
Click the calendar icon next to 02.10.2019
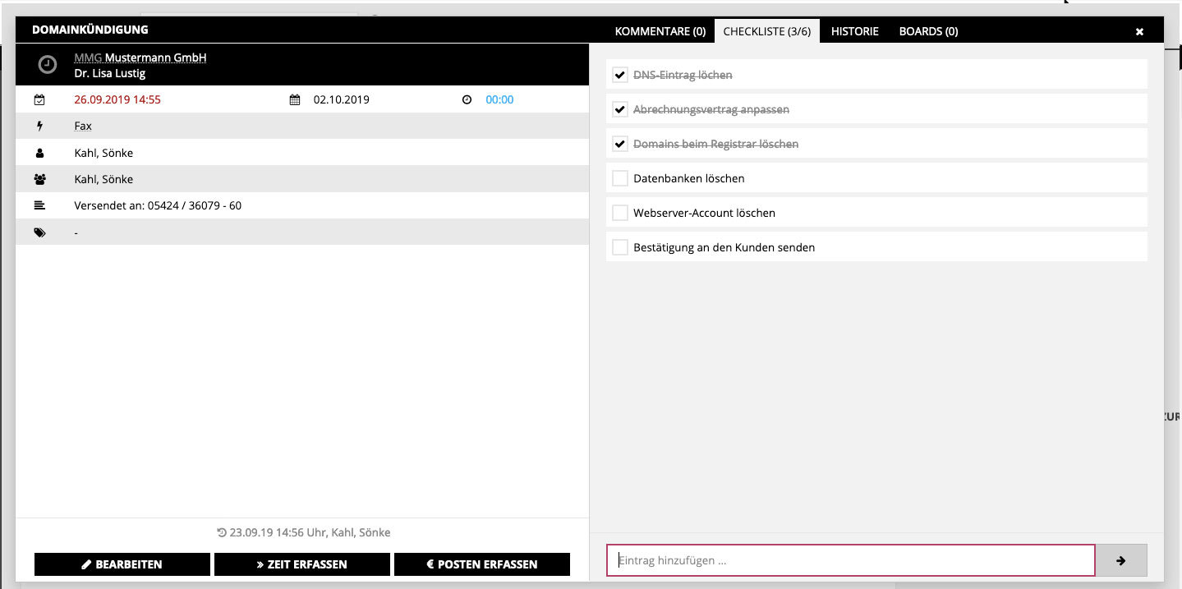tap(295, 99)
